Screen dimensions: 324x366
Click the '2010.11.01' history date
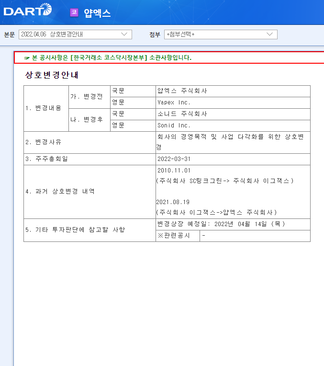click(x=174, y=171)
